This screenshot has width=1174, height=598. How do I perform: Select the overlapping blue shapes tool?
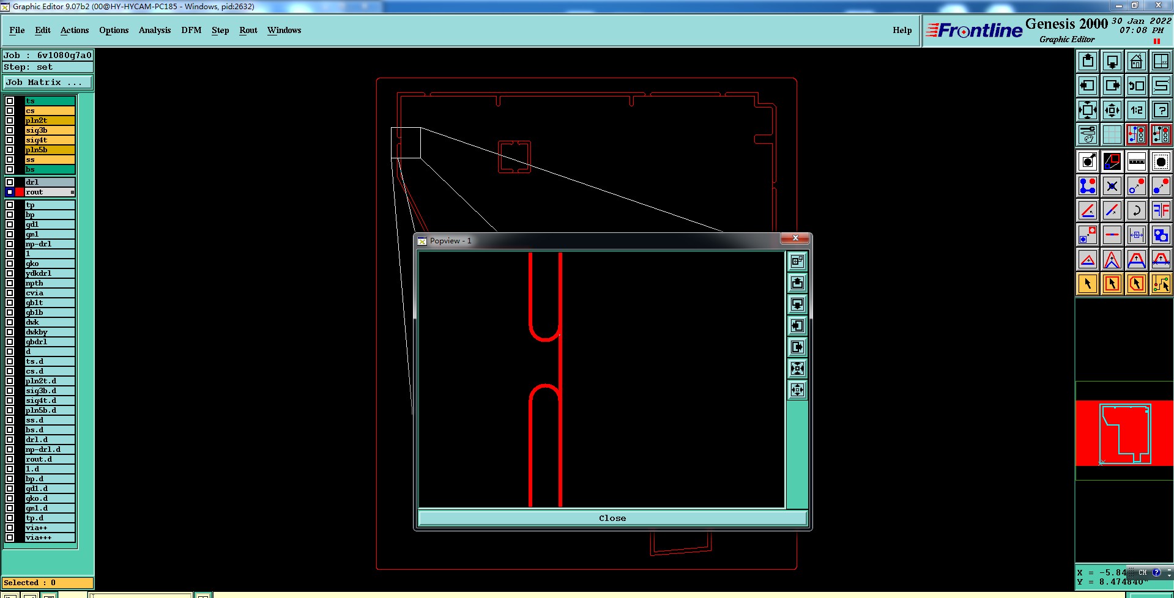[1161, 235]
